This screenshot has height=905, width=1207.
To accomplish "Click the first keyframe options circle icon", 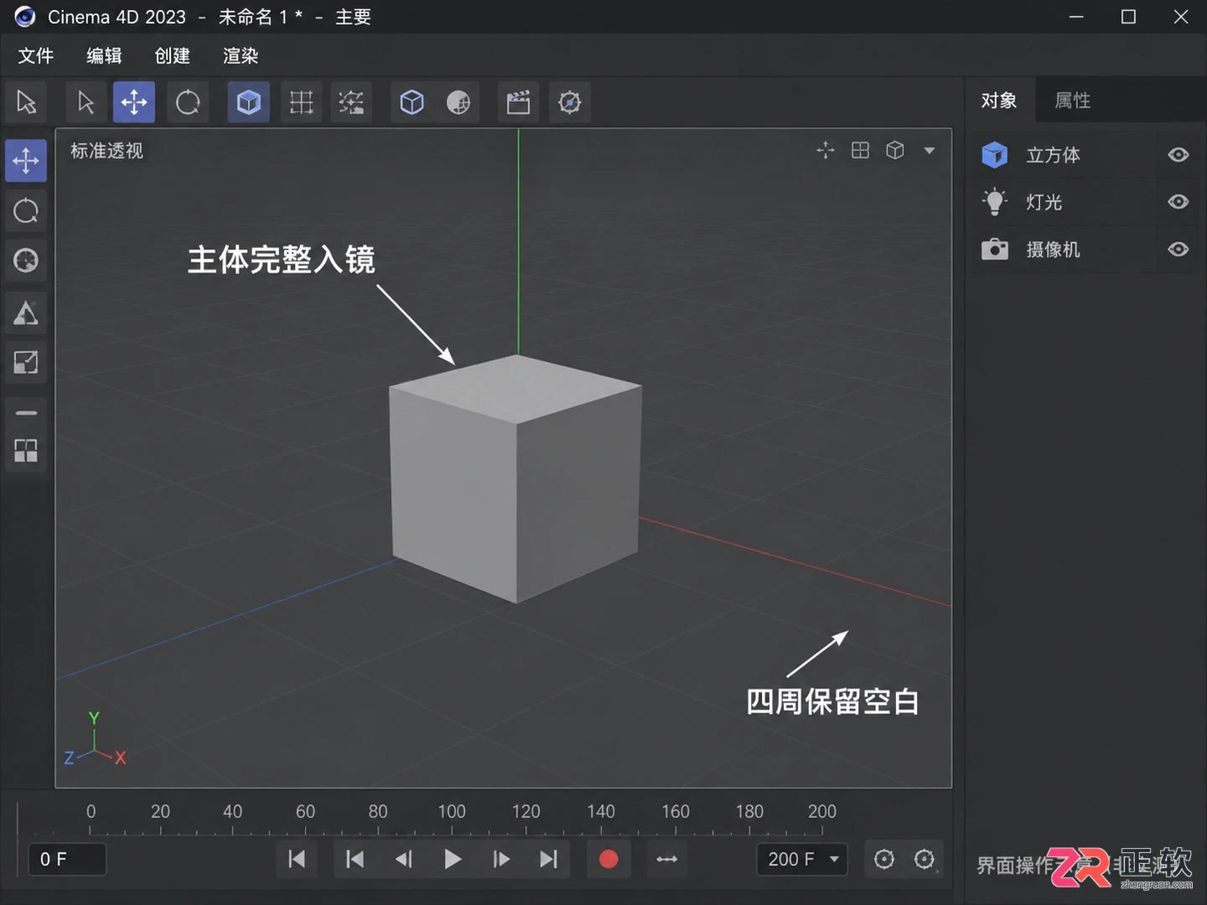I will click(x=883, y=859).
